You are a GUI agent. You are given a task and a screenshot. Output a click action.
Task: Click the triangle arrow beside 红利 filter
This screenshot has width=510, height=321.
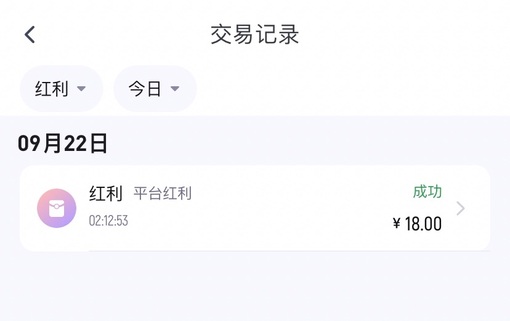[81, 89]
